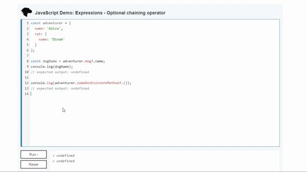Click the demo title heading text
The height and width of the screenshot is (172, 307).
[x=100, y=13]
